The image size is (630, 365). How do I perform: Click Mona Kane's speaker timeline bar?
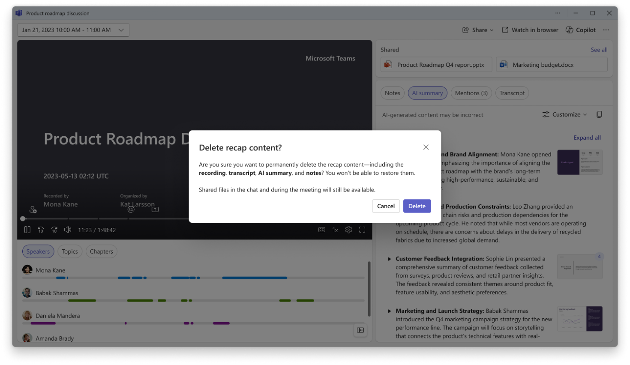pos(254,278)
